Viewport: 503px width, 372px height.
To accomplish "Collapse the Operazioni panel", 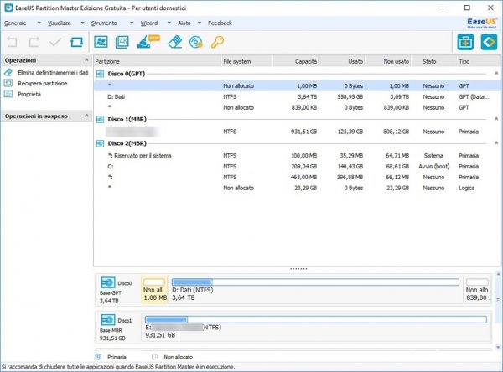I will coord(86,60).
